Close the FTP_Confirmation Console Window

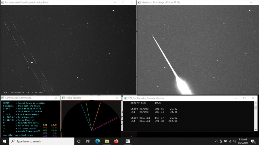coord(253,98)
